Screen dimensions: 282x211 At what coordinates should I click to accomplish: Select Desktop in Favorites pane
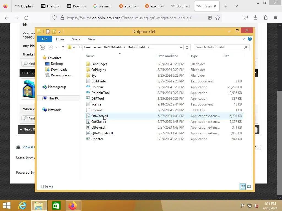[57, 64]
